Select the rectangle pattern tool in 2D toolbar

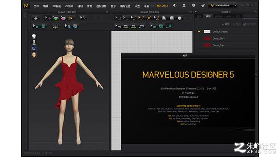point(171,18)
